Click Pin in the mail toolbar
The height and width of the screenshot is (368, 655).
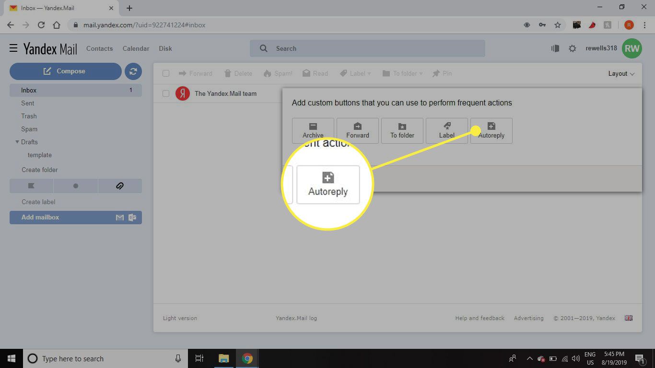[442, 73]
